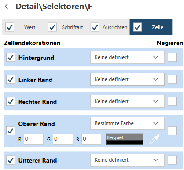Image resolution: width=184 pixels, height=170 pixels.
Task: Click the G color value field
Action: pyautogui.click(x=63, y=139)
